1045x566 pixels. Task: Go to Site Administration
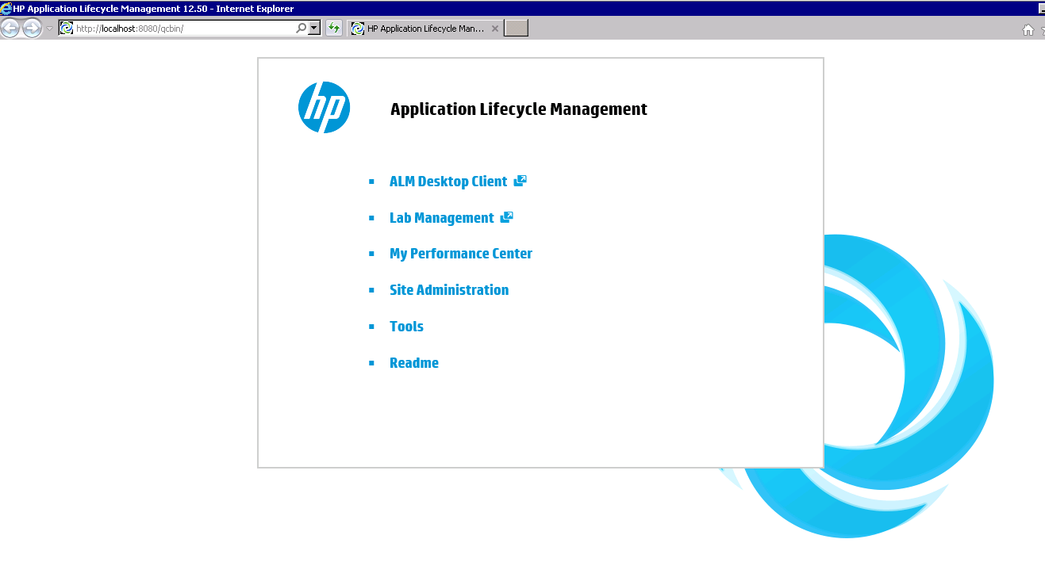[449, 290]
